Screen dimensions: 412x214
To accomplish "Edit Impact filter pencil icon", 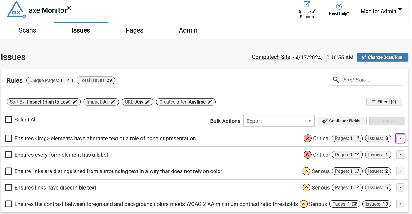I will [x=113, y=102].
